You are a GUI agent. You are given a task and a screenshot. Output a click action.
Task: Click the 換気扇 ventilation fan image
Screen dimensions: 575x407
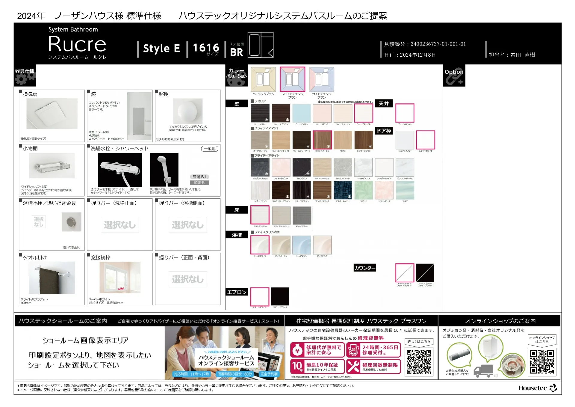tap(52, 114)
